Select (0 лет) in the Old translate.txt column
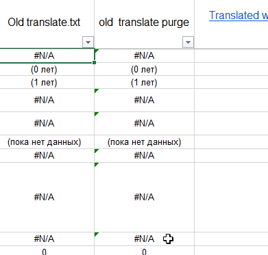This screenshot has height=255, width=268. click(x=44, y=69)
